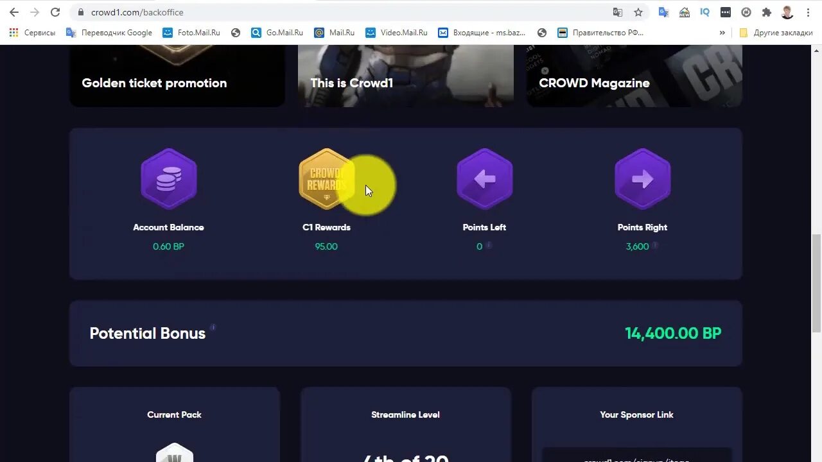Click the Current Pack white hexagon badge
This screenshot has width=822, height=462.
click(x=175, y=452)
